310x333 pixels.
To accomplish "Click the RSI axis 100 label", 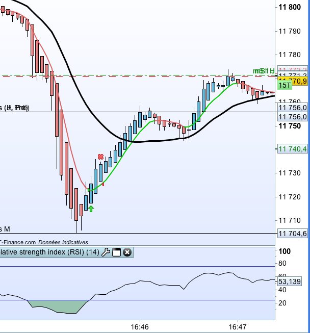I will tap(285, 251).
